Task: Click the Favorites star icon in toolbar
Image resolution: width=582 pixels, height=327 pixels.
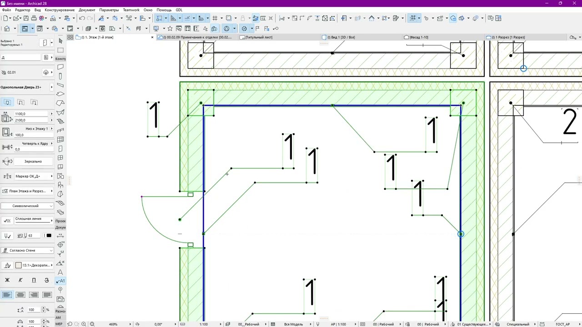Action: pyautogui.click(x=170, y=29)
